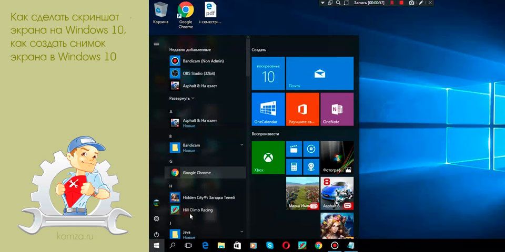Click the letter G group header
Image resolution: width=505 pixels, height=252 pixels.
[171, 161]
